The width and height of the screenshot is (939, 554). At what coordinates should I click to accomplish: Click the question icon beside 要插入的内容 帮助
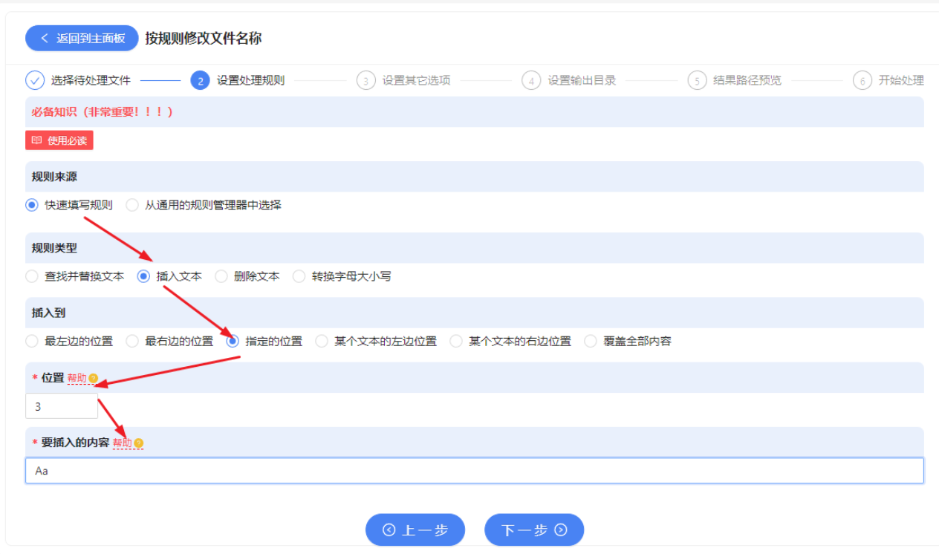139,443
